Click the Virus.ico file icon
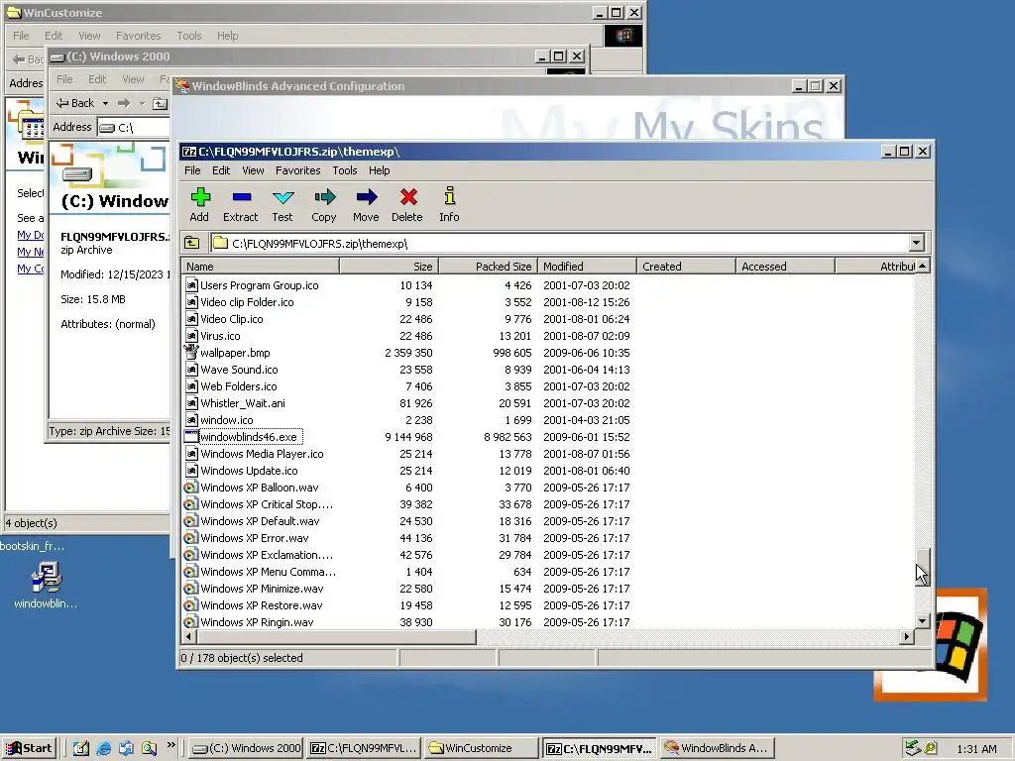The image size is (1015, 761). coord(191,336)
